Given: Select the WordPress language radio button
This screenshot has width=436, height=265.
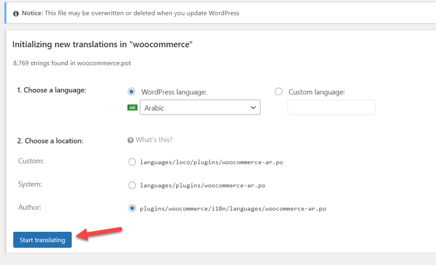Looking at the screenshot, I should click(132, 92).
